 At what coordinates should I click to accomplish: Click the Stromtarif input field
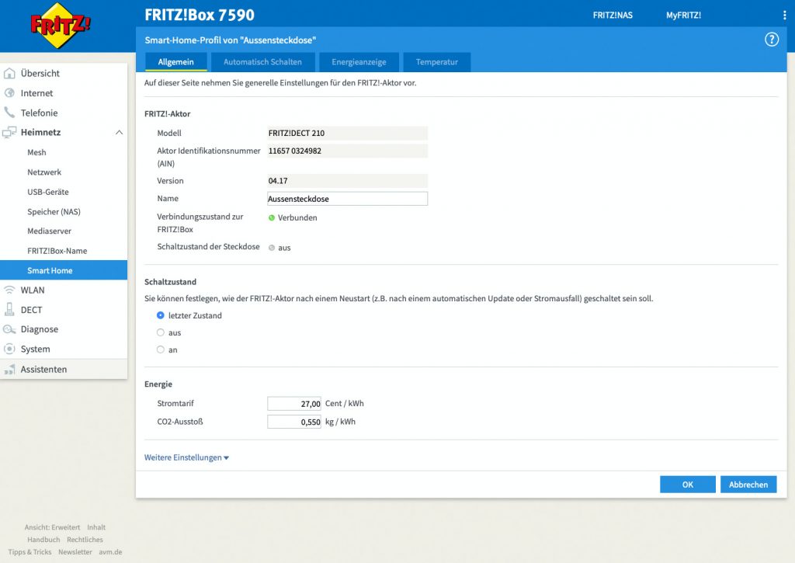pos(294,404)
